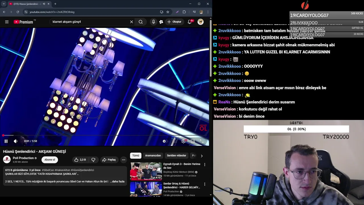Open the Chrome extensions puzzle icon

coord(184,12)
